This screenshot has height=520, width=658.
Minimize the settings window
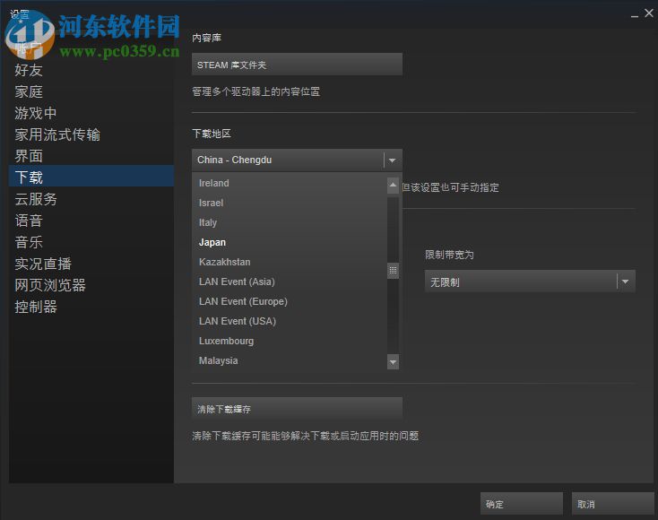tap(635, 15)
